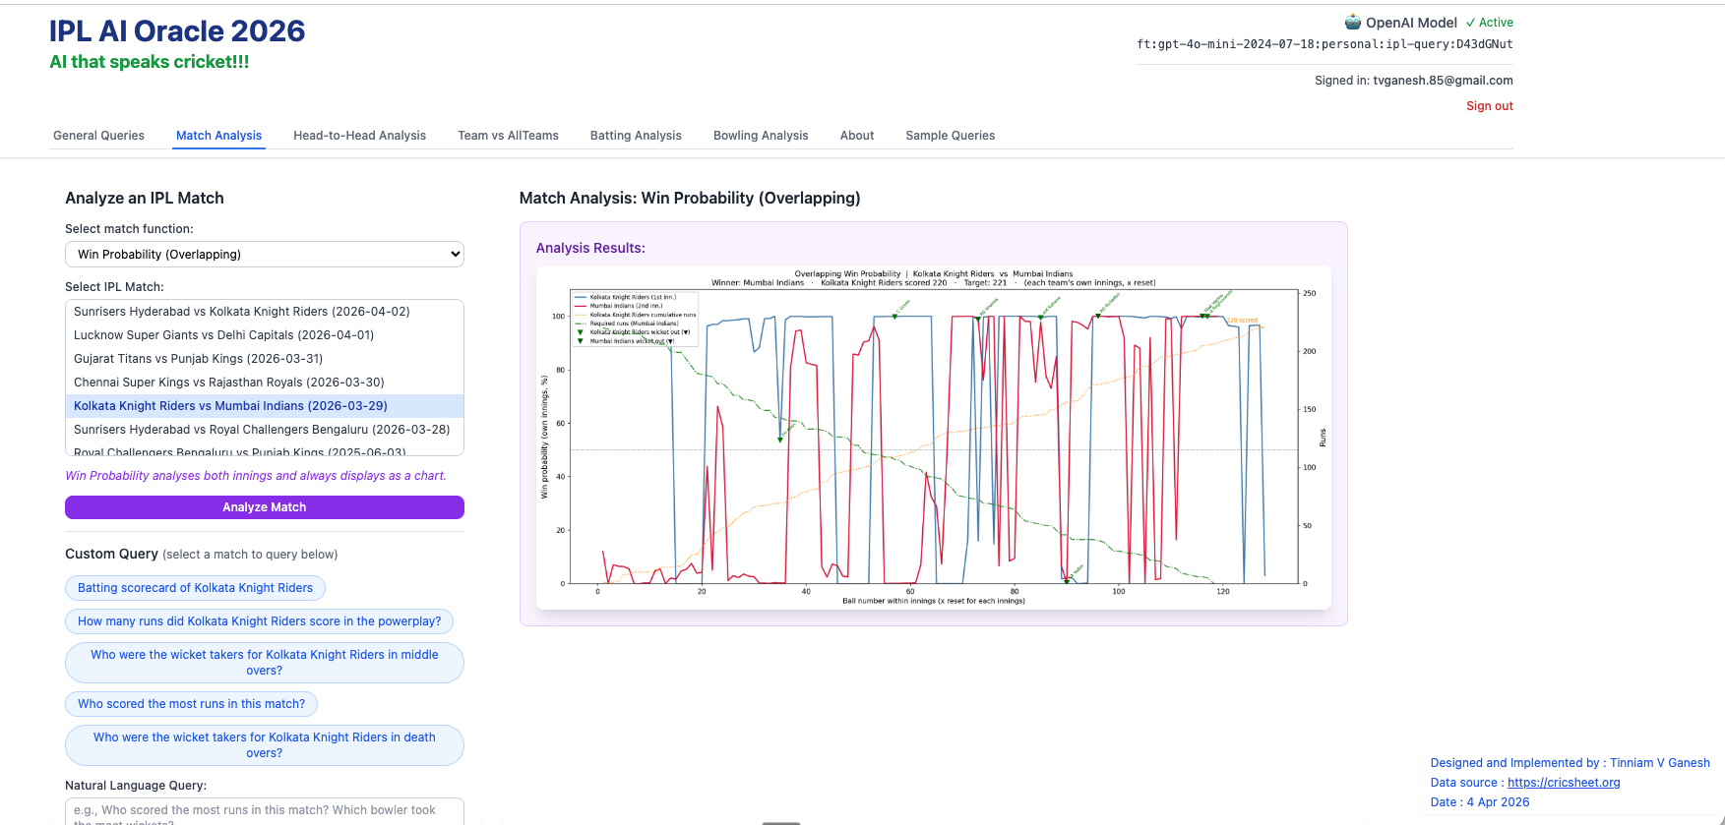Click the Sign out link
This screenshot has height=825, width=1725.
pyautogui.click(x=1489, y=106)
